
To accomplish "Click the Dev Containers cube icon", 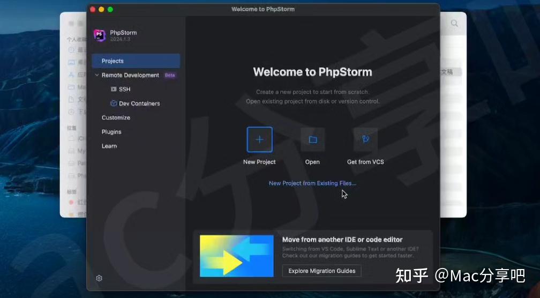I will pyautogui.click(x=114, y=103).
